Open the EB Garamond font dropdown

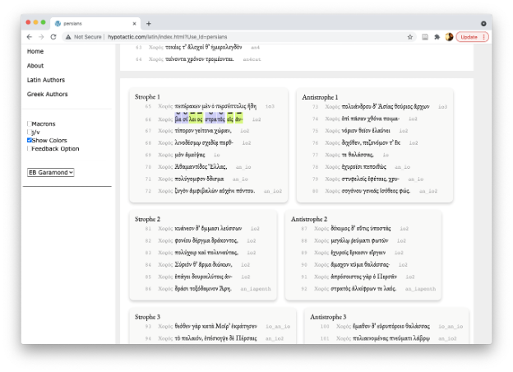(50, 172)
